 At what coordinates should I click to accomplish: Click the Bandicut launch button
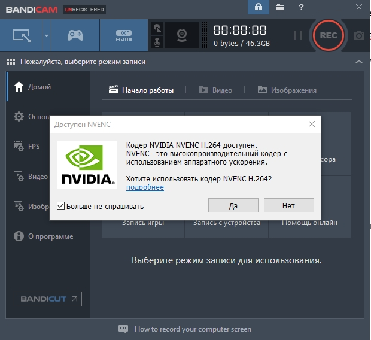pyautogui.click(x=48, y=299)
